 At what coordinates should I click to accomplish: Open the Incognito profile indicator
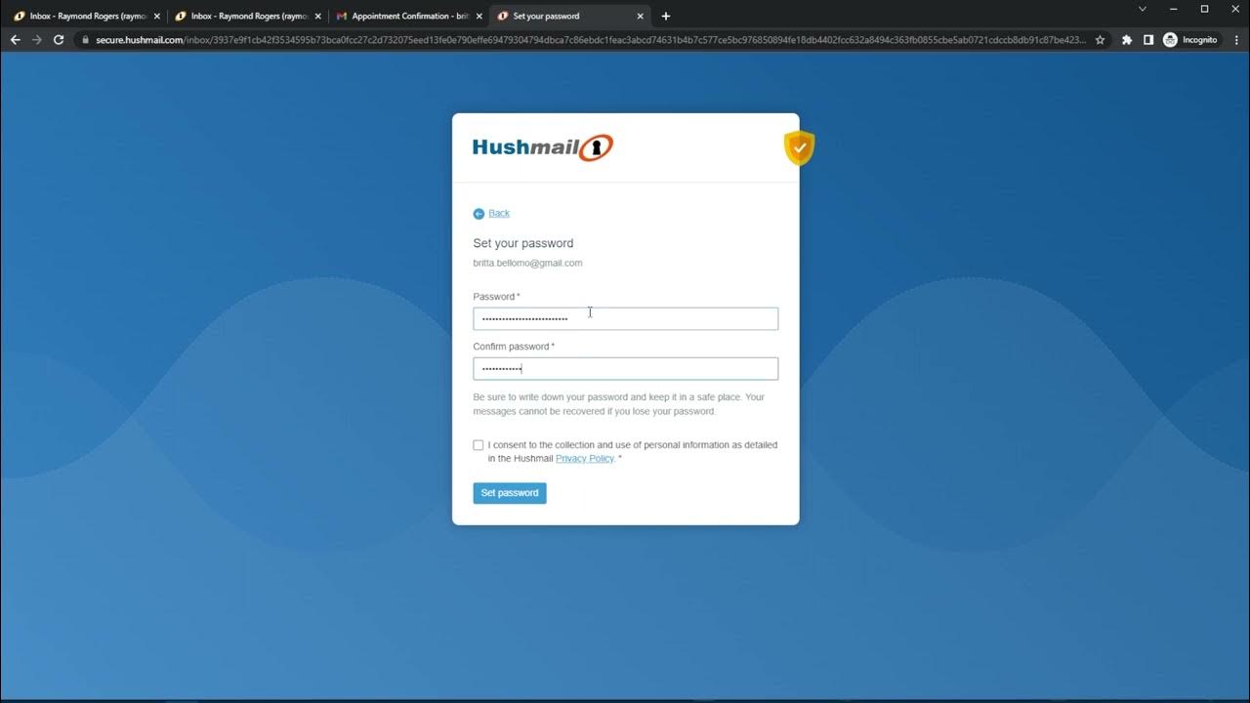pos(1190,40)
